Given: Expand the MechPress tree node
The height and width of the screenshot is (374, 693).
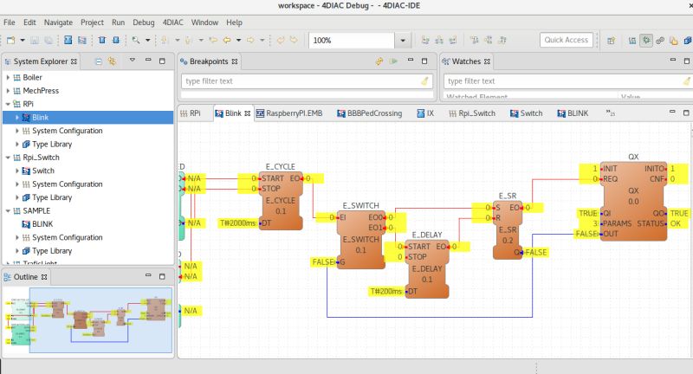Looking at the screenshot, I should pos(8,91).
